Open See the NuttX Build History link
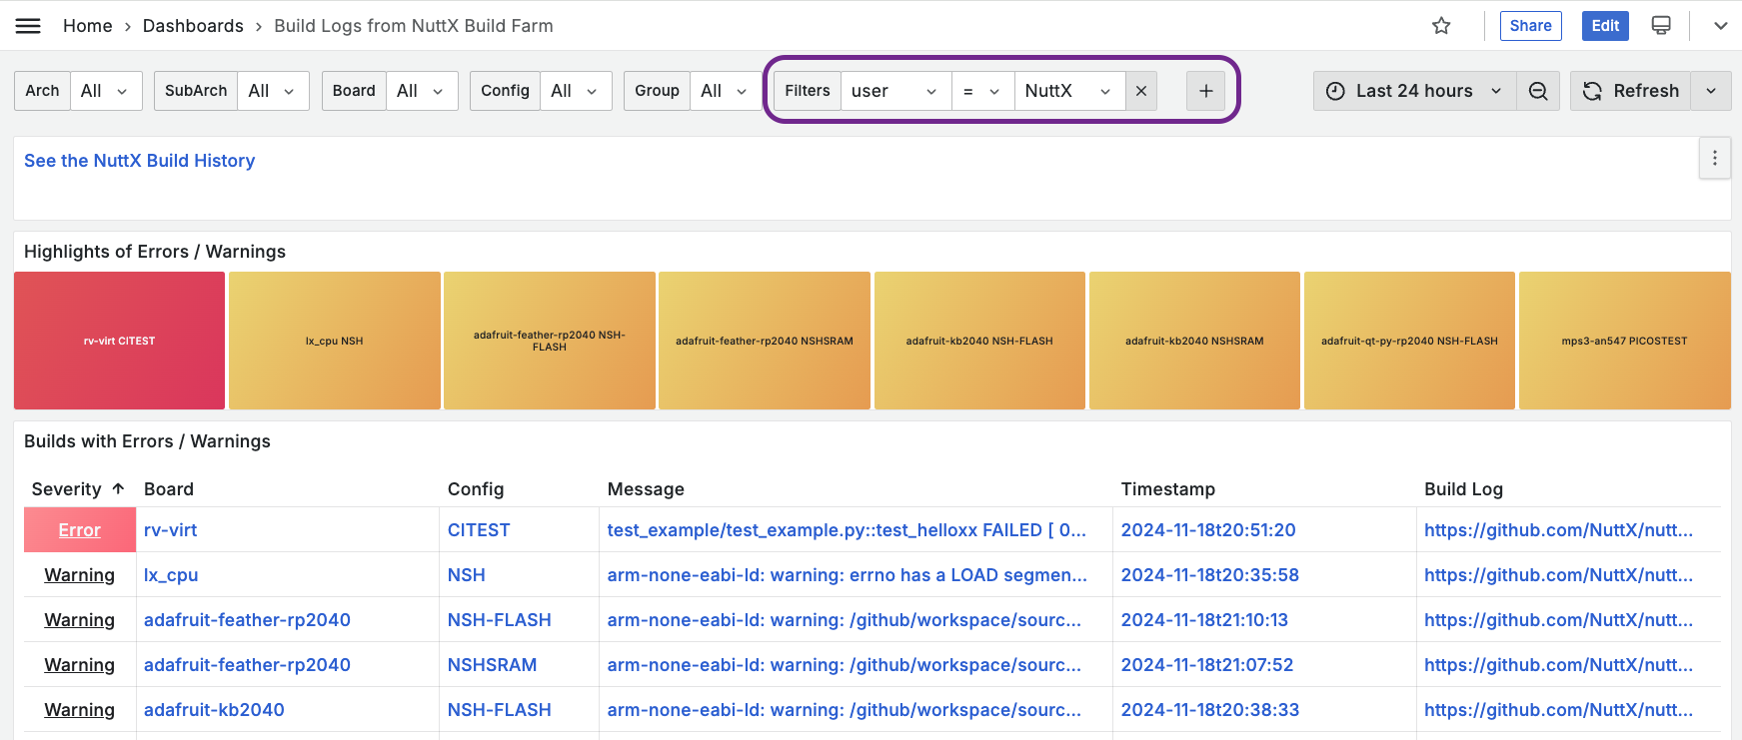 click(140, 161)
